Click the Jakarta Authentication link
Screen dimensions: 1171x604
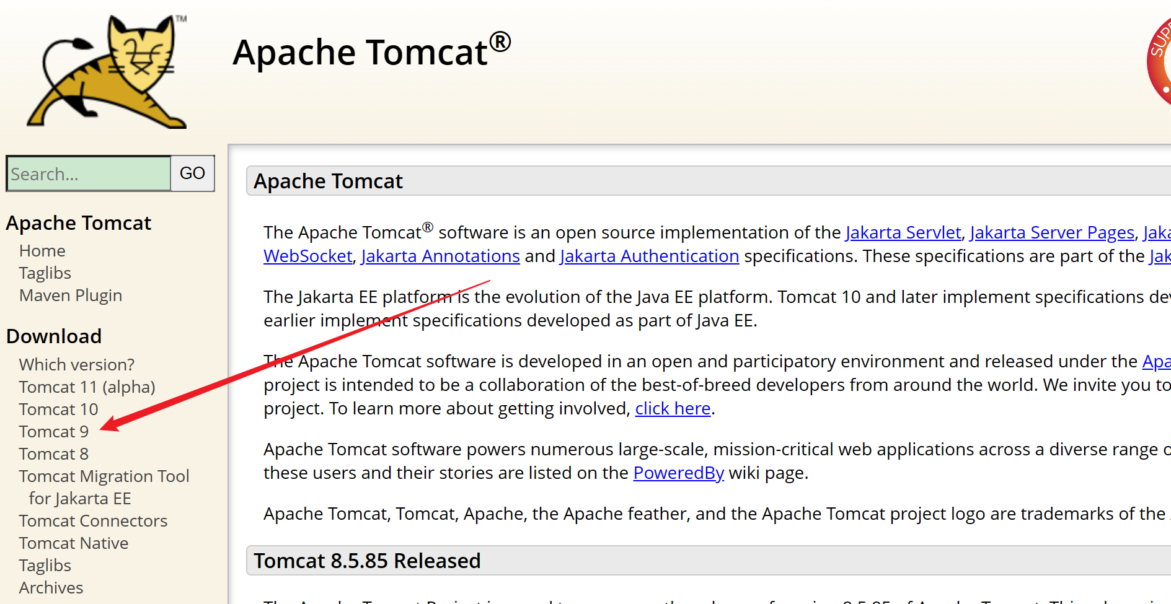[649, 256]
